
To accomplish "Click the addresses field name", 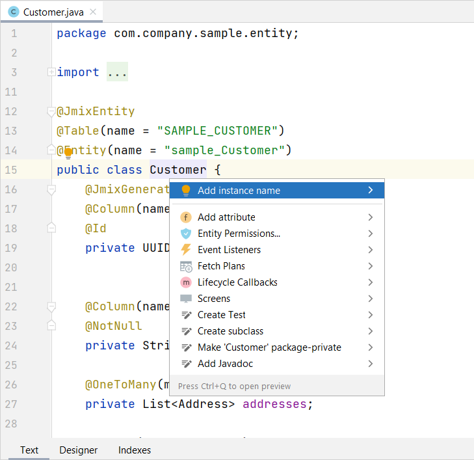I will (x=274, y=404).
